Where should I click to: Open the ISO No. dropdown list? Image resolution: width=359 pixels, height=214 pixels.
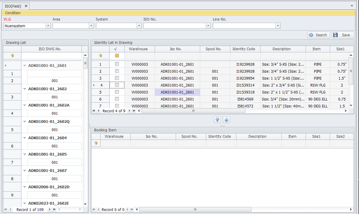point(208,26)
